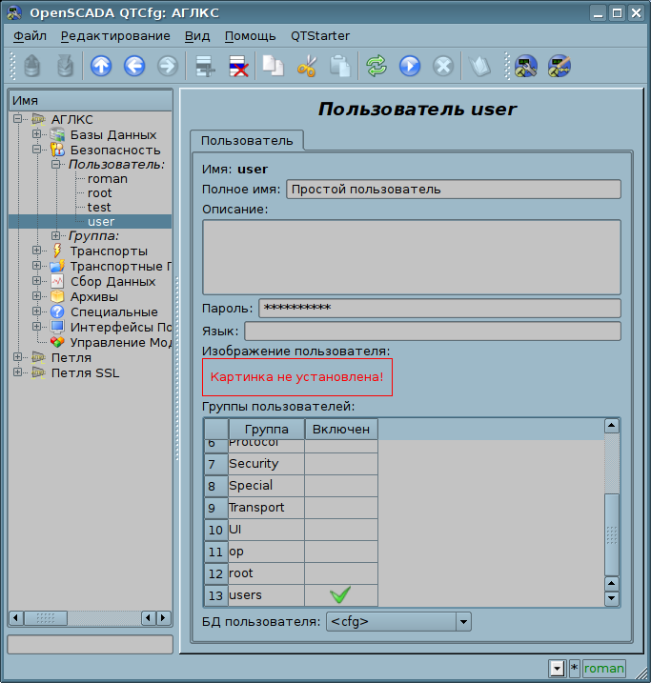Open the QTStarter menu
The width and height of the screenshot is (651, 683).
point(320,35)
